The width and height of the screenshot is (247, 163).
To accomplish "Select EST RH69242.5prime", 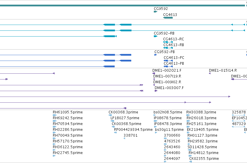I will coord(68,118).
